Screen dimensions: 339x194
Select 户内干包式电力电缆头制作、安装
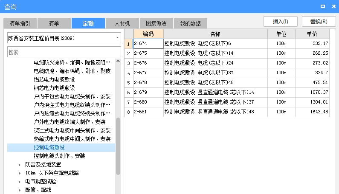[72, 96]
